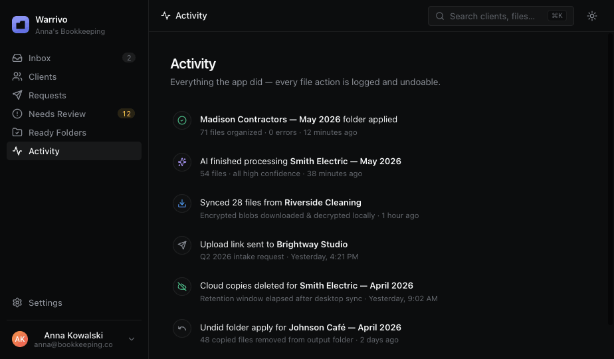This screenshot has height=359, width=614.
Task: Open the Madison Contractors — May 2026 entry
Action: pyautogui.click(x=298, y=120)
